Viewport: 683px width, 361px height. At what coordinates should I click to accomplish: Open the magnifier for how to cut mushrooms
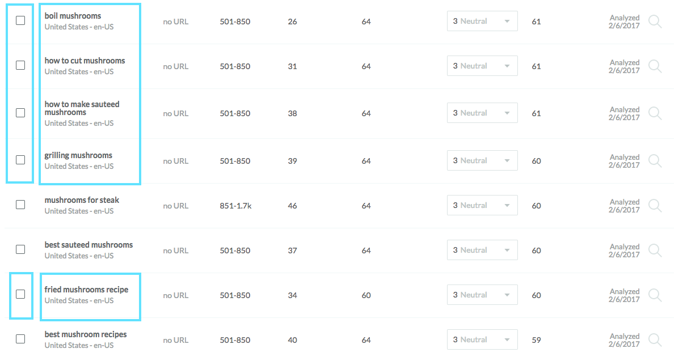(655, 66)
